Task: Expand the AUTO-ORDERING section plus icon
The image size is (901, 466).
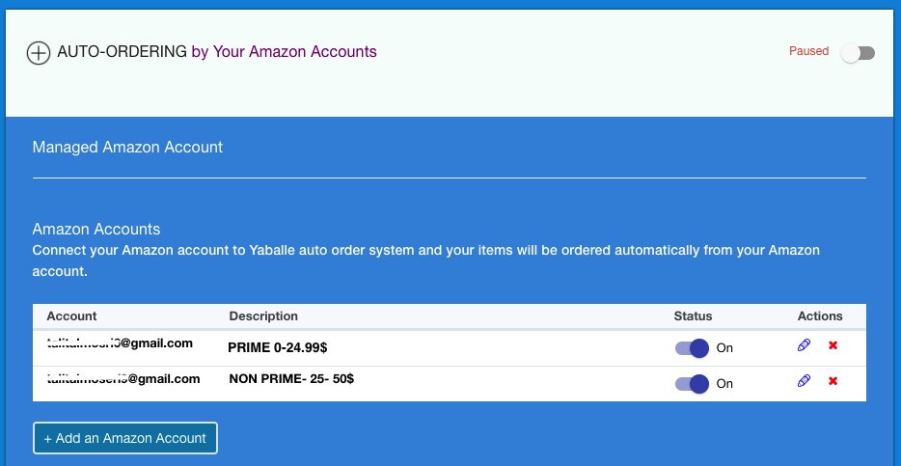Action: 38,53
